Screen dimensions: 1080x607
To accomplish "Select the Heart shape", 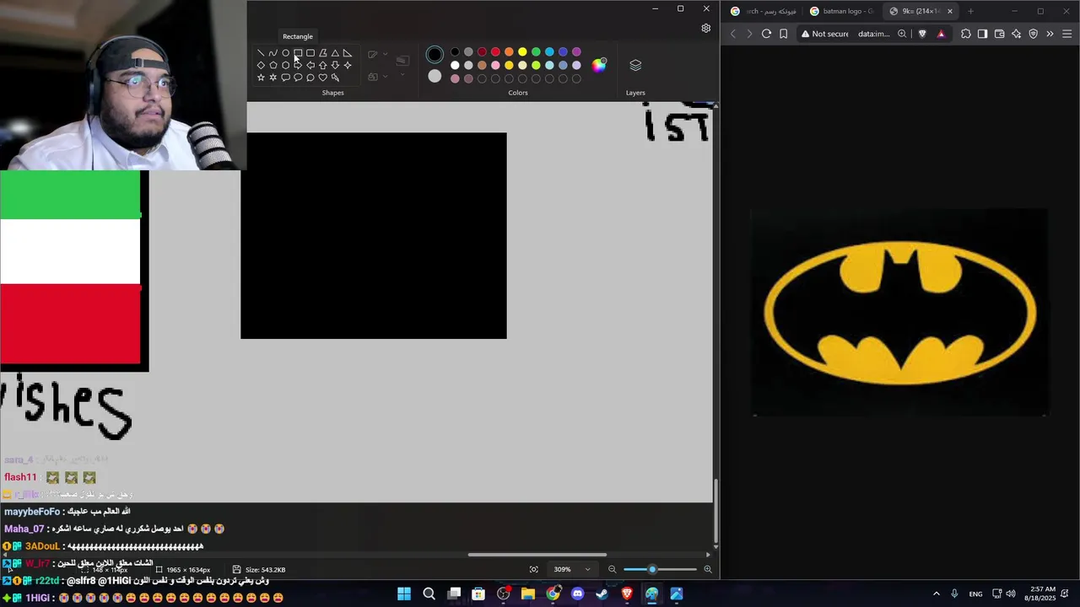I will pos(323,78).
